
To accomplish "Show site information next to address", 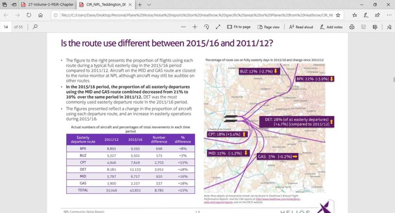I will [x=56, y=15].
